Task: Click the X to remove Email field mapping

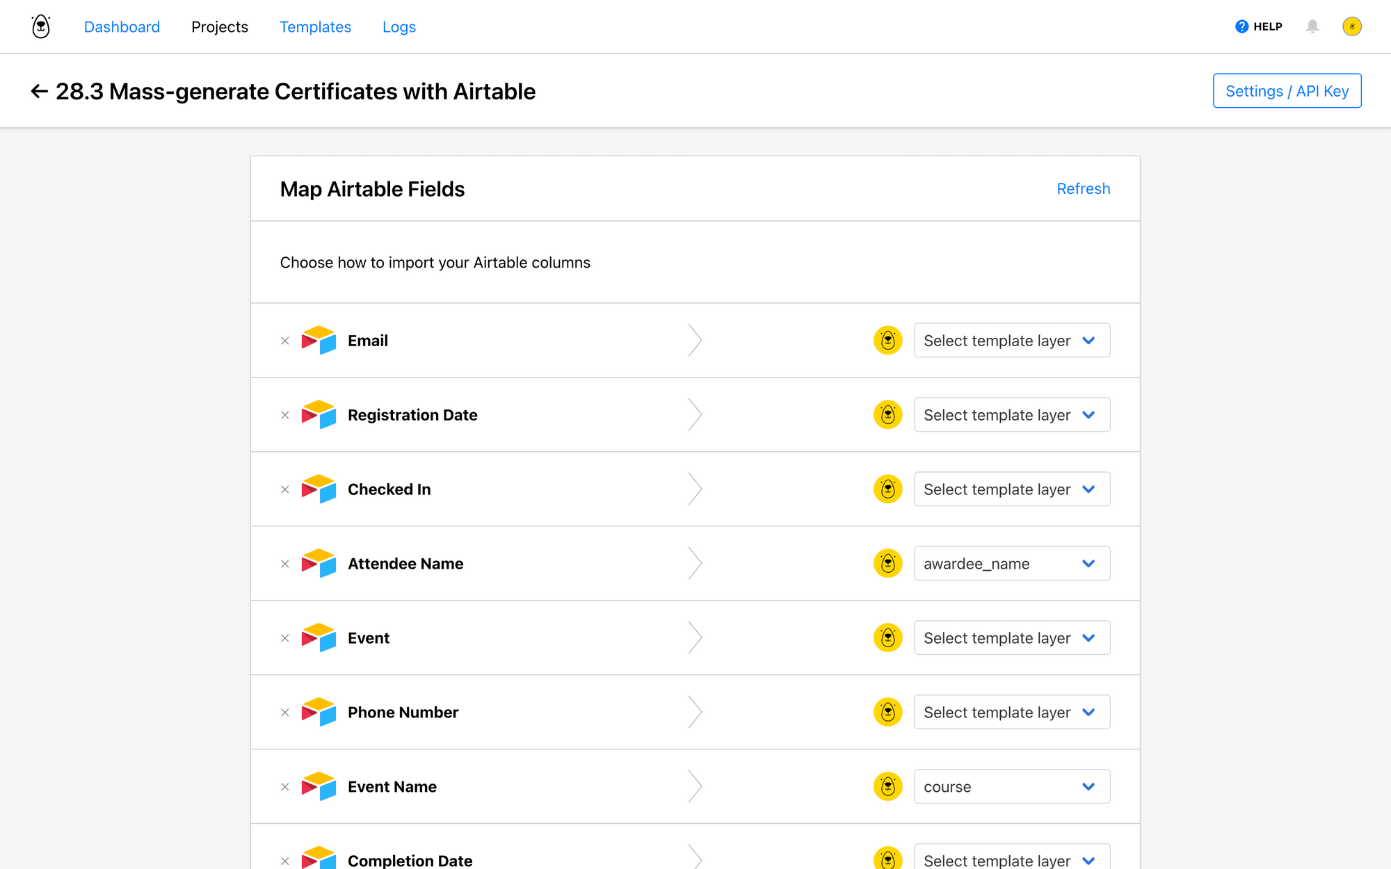Action: click(x=285, y=341)
